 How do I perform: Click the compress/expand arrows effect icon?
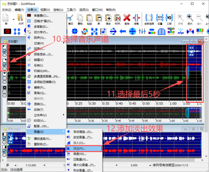pyautogui.click(x=17, y=31)
